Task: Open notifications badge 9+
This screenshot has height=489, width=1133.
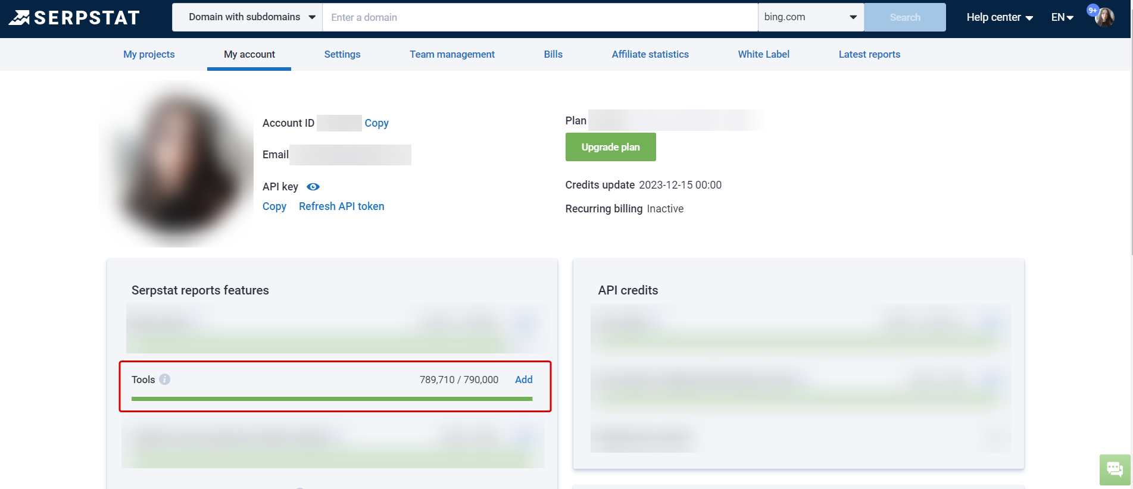Action: point(1093,10)
